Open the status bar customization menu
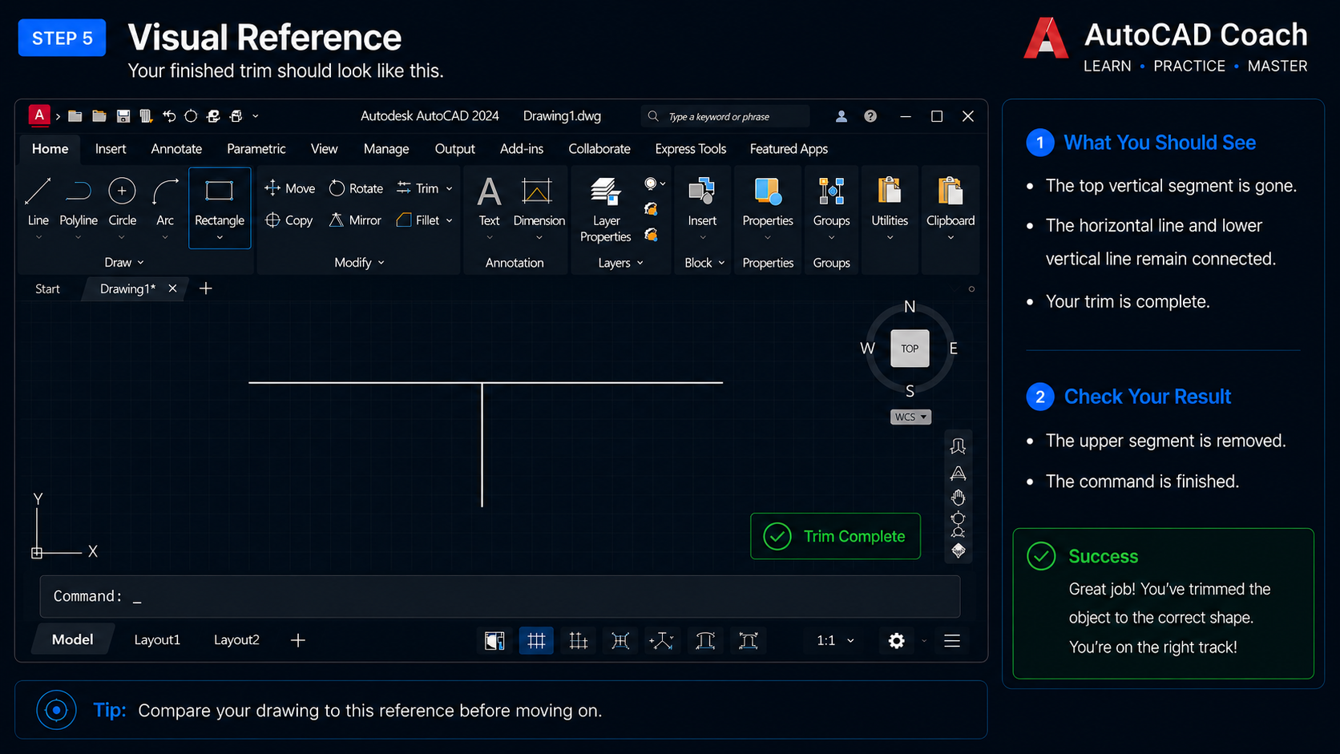 pos(952,640)
